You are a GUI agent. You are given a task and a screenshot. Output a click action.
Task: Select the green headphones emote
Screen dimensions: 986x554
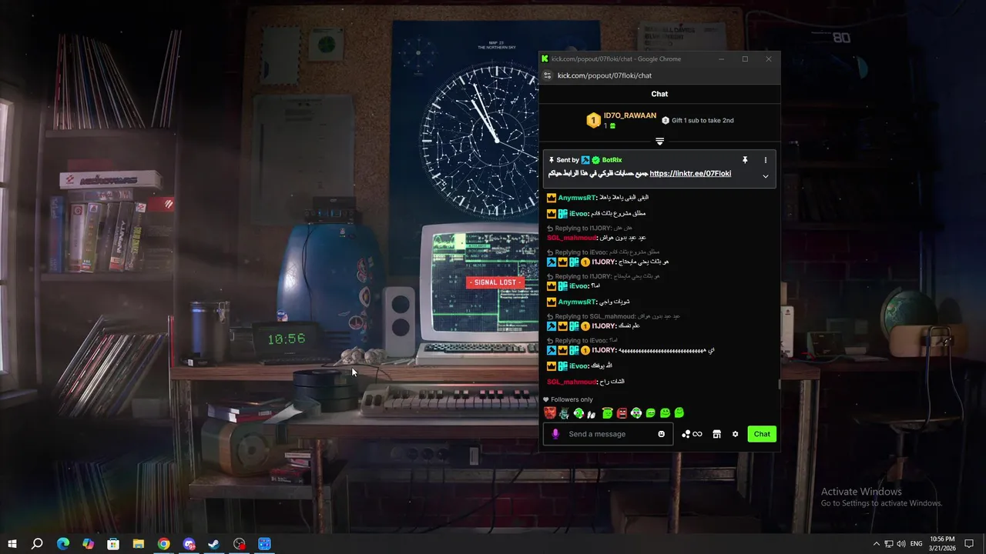[x=579, y=413]
